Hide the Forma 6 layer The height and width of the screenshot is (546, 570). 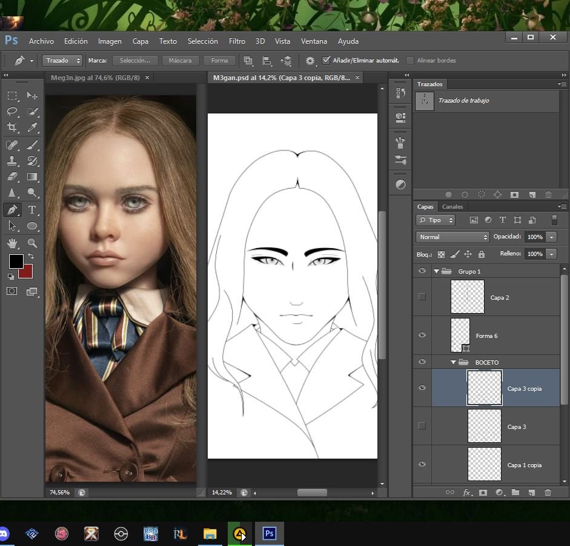pos(422,335)
